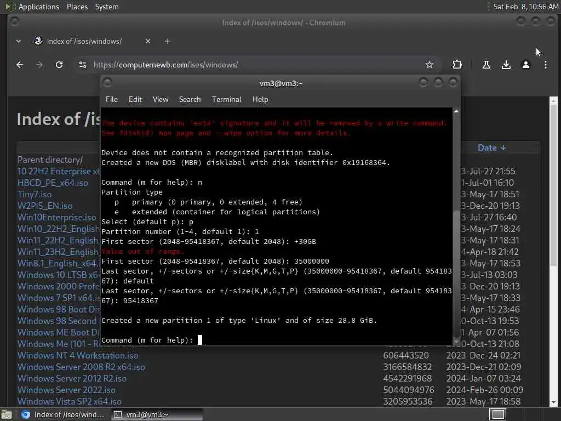Viewport: 561px width, 421px height.
Task: Open Win8.1_English_x64 link
Action: coord(59,264)
